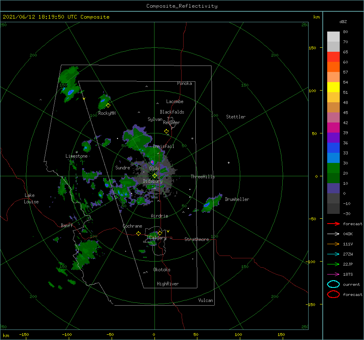This screenshot has width=364, height=340.
Task: Click the yellow diamond marker below RedDeer
Action: pos(166,131)
